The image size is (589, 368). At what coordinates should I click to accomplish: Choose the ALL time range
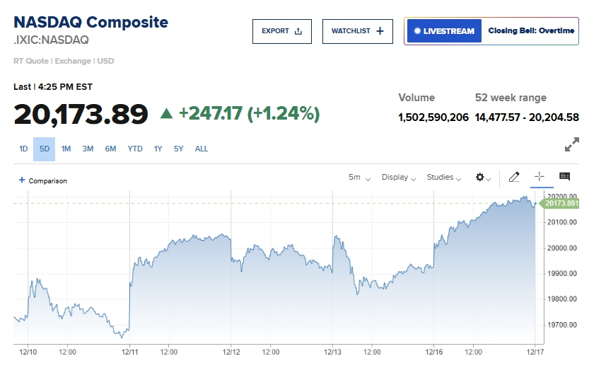[x=202, y=149]
